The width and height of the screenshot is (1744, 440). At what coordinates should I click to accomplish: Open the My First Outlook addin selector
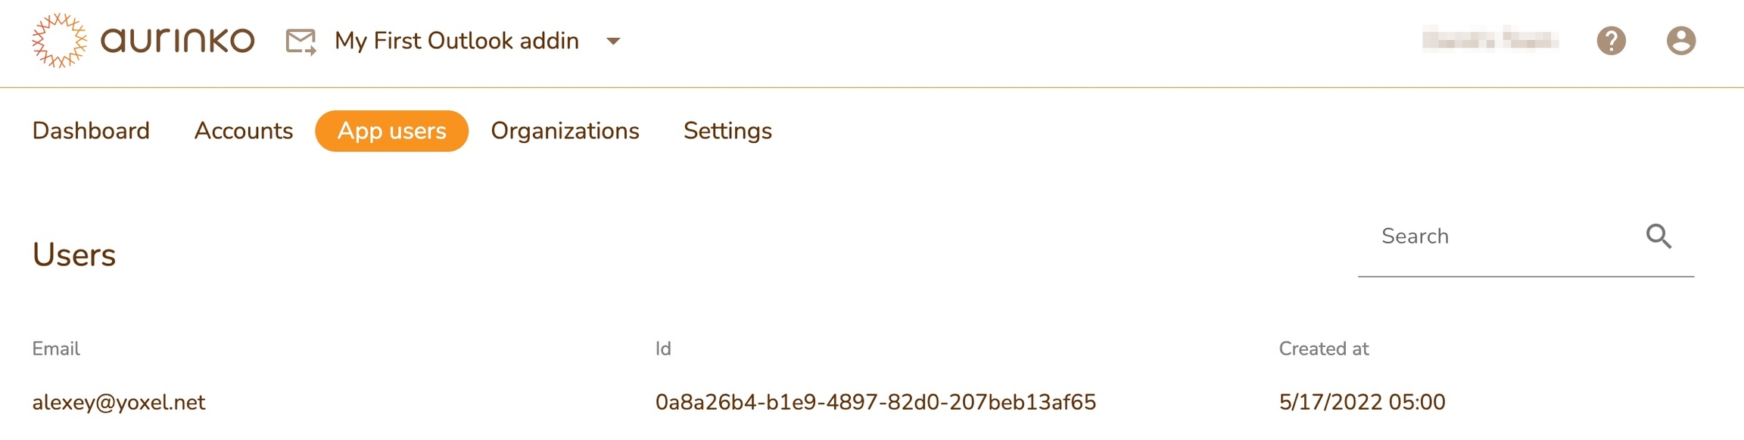tap(456, 41)
